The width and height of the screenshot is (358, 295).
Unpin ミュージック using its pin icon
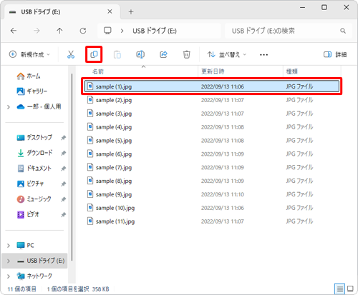tap(63, 199)
